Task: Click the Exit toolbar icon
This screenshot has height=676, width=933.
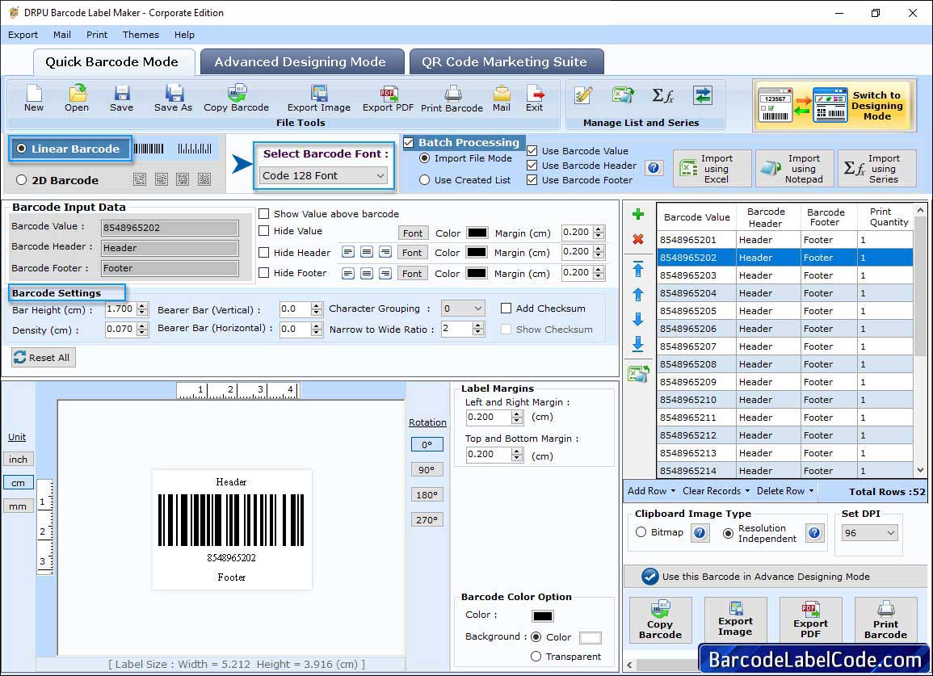Action: (x=534, y=99)
